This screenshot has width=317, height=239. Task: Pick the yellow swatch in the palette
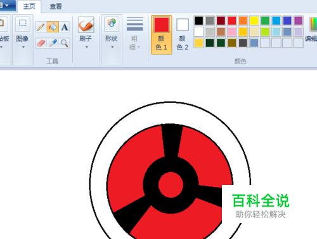pos(254,21)
